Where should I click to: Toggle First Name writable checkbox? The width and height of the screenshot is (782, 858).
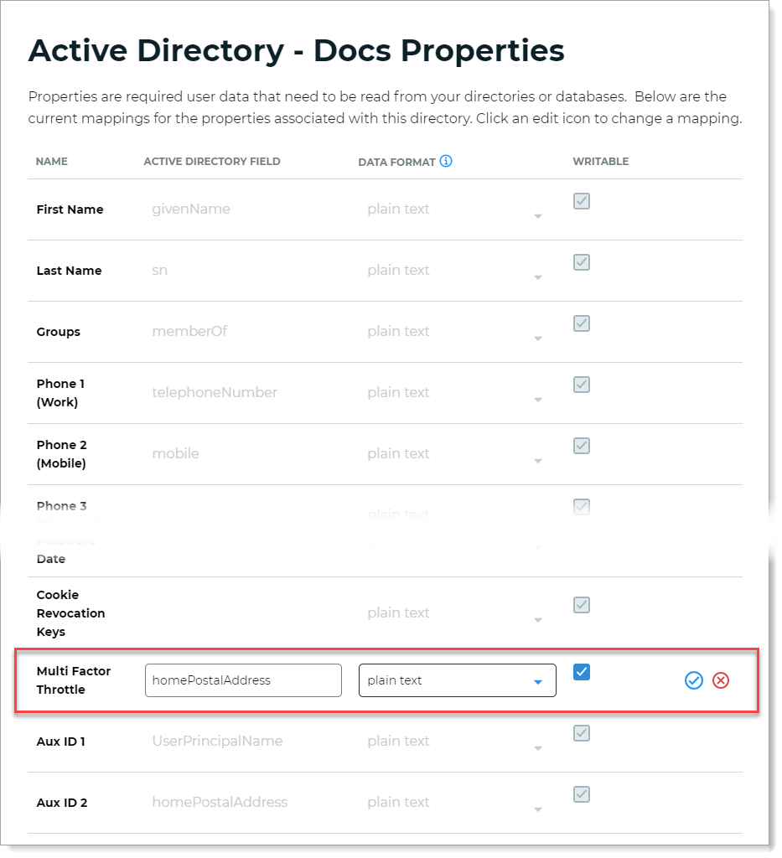[x=582, y=201]
